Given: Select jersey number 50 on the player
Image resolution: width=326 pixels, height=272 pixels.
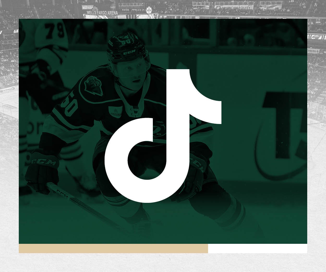Looking at the screenshot, I should (x=70, y=104).
